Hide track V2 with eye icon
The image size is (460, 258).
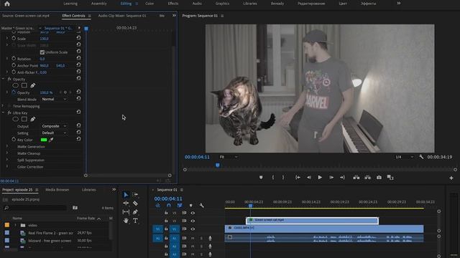[x=193, y=221]
